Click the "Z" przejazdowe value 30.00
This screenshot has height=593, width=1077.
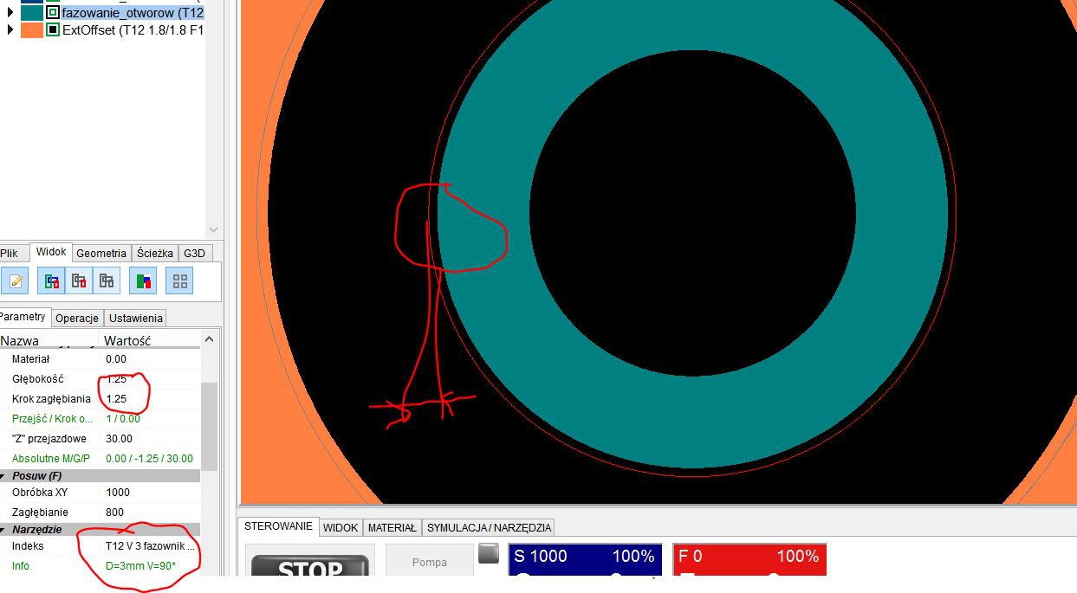coord(119,439)
